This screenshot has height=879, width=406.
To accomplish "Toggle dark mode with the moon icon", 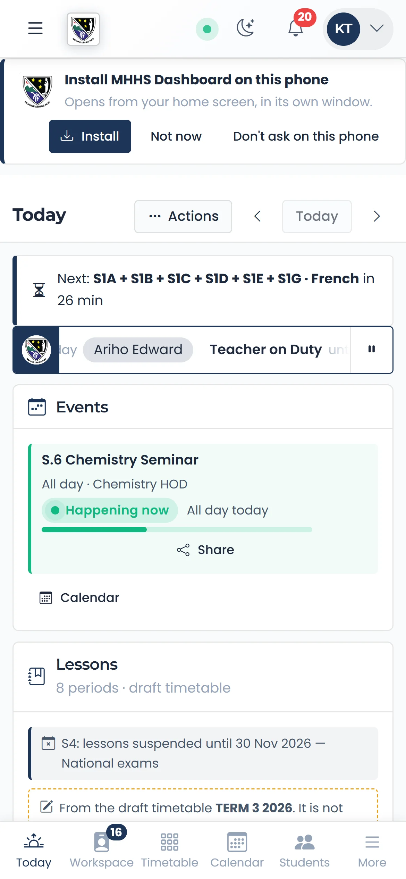I will point(246,28).
